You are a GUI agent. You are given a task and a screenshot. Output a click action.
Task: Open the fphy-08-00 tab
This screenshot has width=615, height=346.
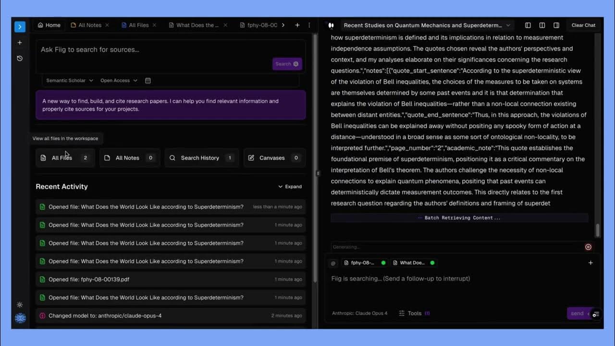point(258,25)
